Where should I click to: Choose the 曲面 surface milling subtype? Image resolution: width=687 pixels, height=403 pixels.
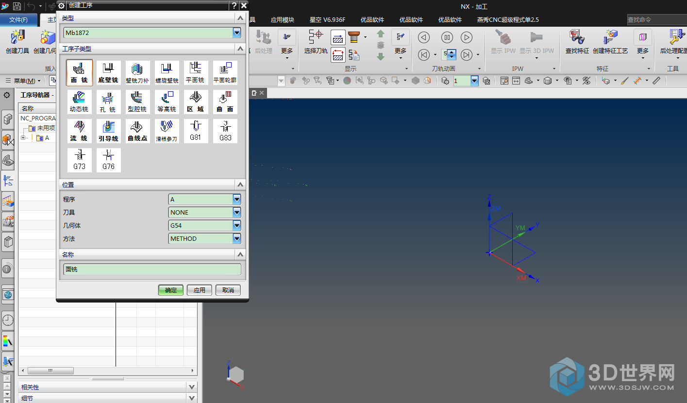pos(225,102)
